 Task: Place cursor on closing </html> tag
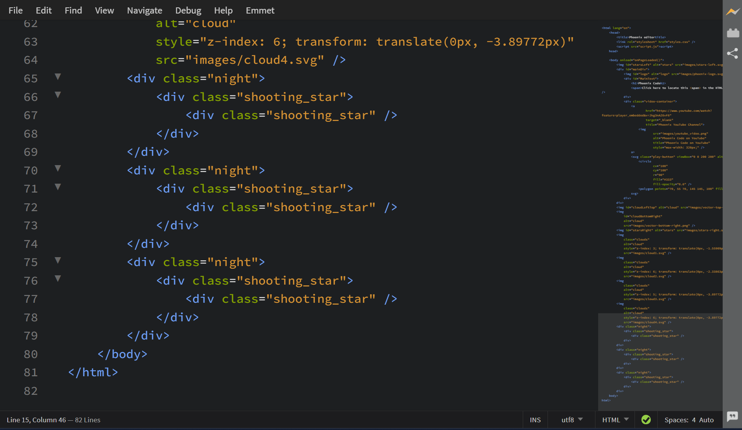(93, 372)
